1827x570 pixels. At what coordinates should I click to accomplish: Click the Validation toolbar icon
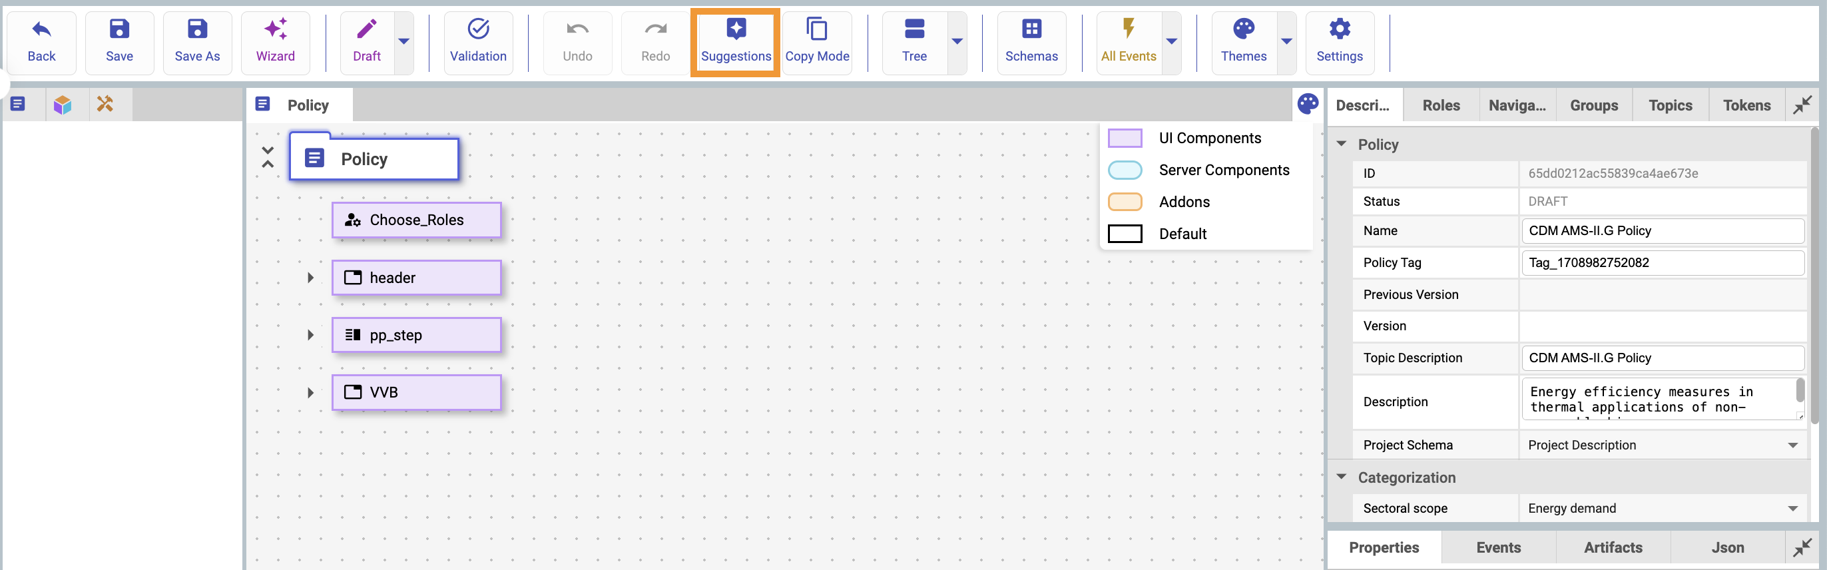(x=477, y=42)
